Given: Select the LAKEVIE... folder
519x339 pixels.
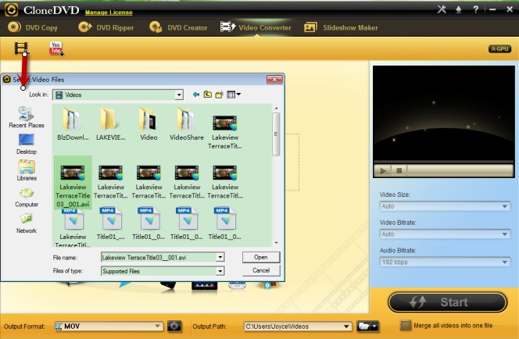Looking at the screenshot, I should pyautogui.click(x=110, y=124).
